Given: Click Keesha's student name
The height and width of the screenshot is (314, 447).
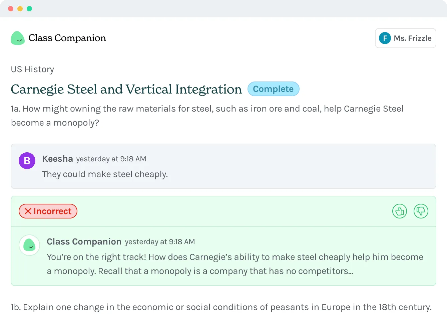Looking at the screenshot, I should [x=57, y=159].
